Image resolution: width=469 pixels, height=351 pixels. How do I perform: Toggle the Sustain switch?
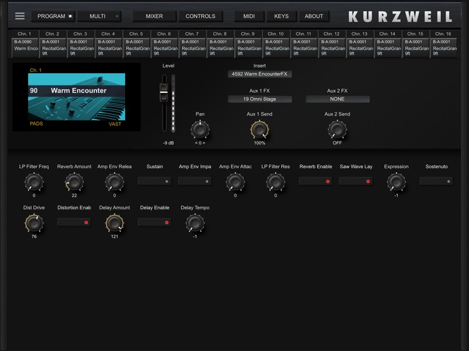[154, 181]
